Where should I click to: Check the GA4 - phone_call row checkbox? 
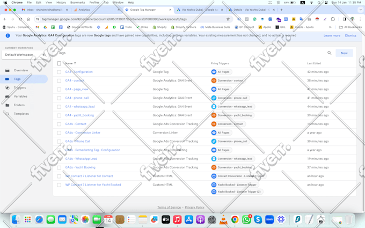click(59, 98)
